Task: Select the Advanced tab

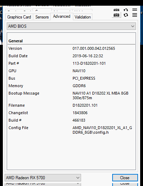Action: click(x=62, y=16)
